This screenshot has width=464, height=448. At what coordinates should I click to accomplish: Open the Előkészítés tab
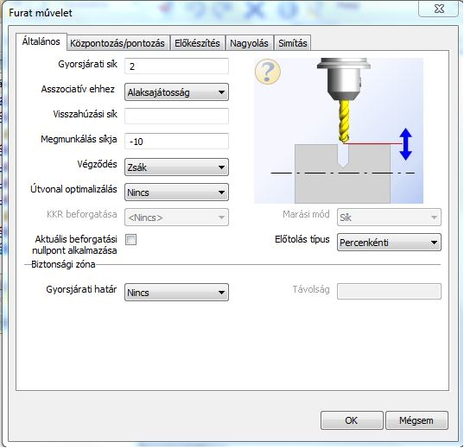pos(197,43)
